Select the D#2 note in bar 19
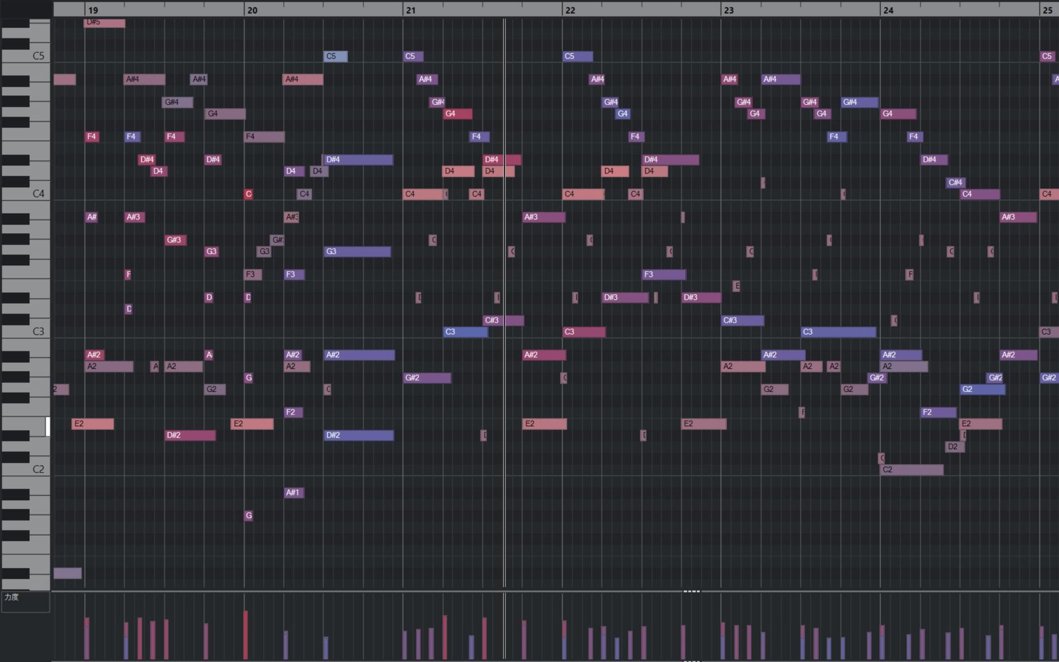The width and height of the screenshot is (1059, 662). 190,435
